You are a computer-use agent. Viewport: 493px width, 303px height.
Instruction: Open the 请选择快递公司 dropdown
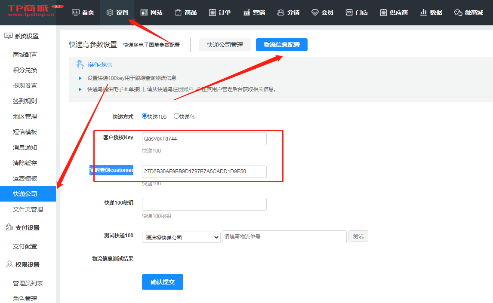pos(182,237)
